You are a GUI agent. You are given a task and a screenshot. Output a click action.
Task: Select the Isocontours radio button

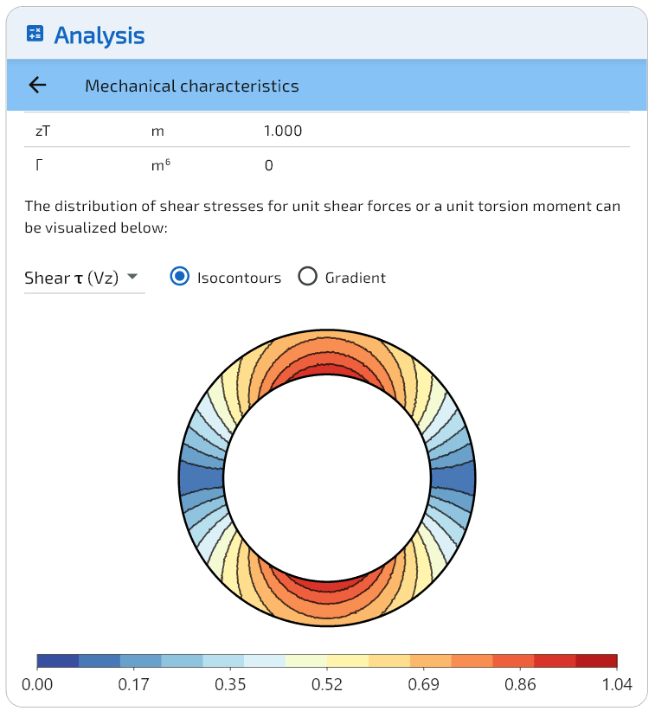tap(180, 277)
